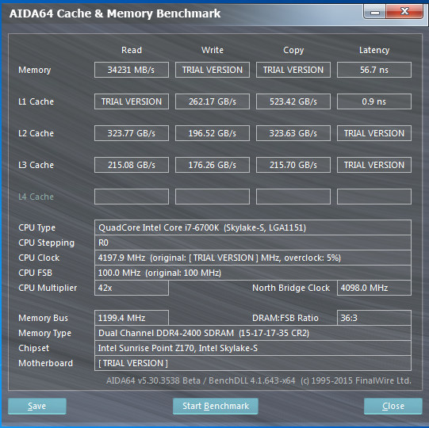Click L1 Cache Copy 523.42 GB/s
The height and width of the screenshot is (428, 429).
[x=293, y=101]
